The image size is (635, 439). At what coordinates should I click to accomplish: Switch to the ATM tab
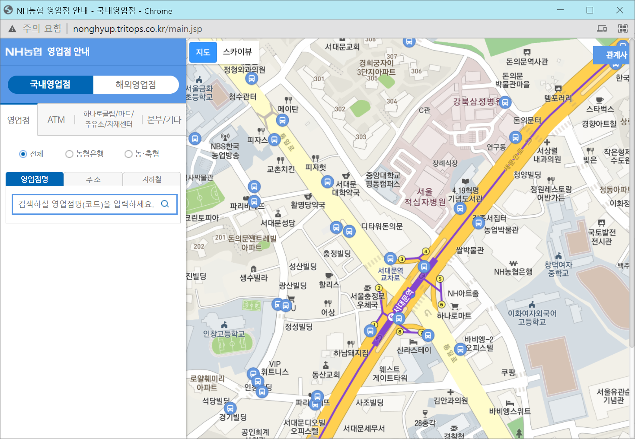coord(56,120)
